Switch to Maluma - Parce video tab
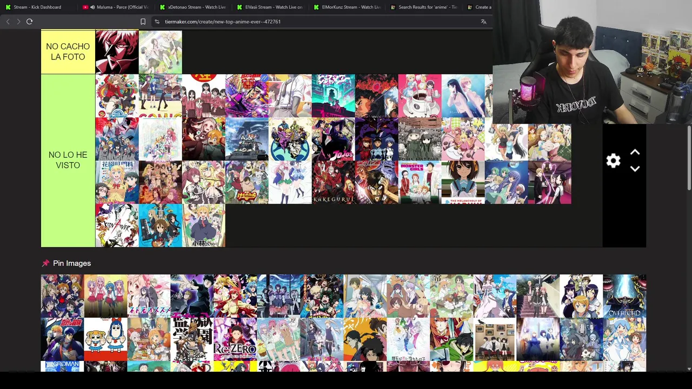This screenshot has width=692, height=389. coord(117,7)
